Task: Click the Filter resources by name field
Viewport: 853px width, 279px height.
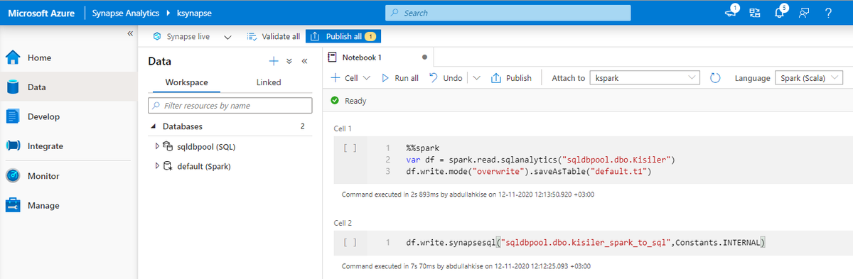Action: pos(230,106)
